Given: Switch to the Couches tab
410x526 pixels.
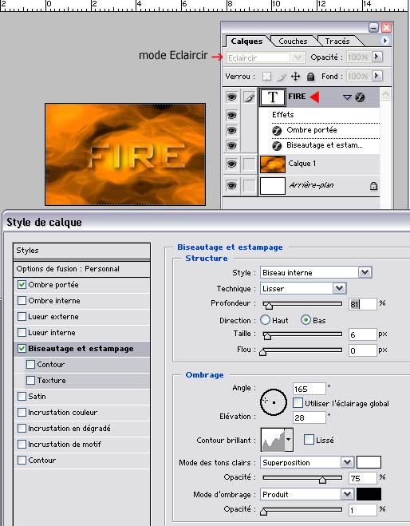Looking at the screenshot, I should point(293,41).
